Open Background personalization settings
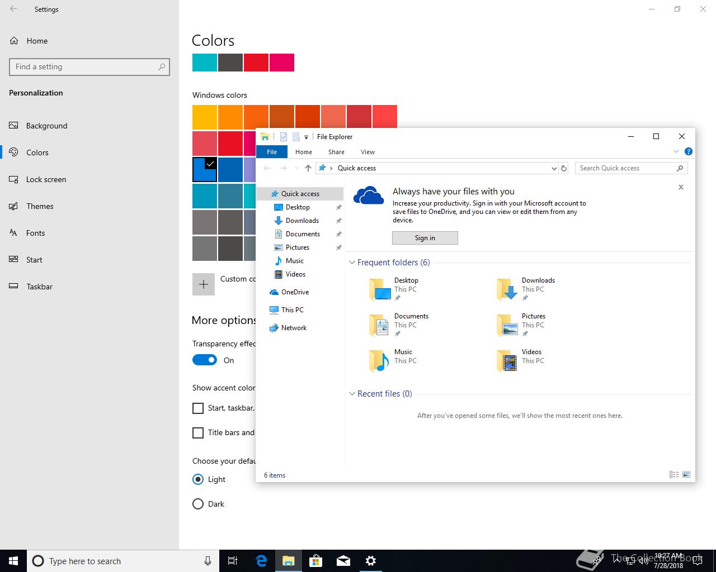The height and width of the screenshot is (572, 716). tap(89, 126)
